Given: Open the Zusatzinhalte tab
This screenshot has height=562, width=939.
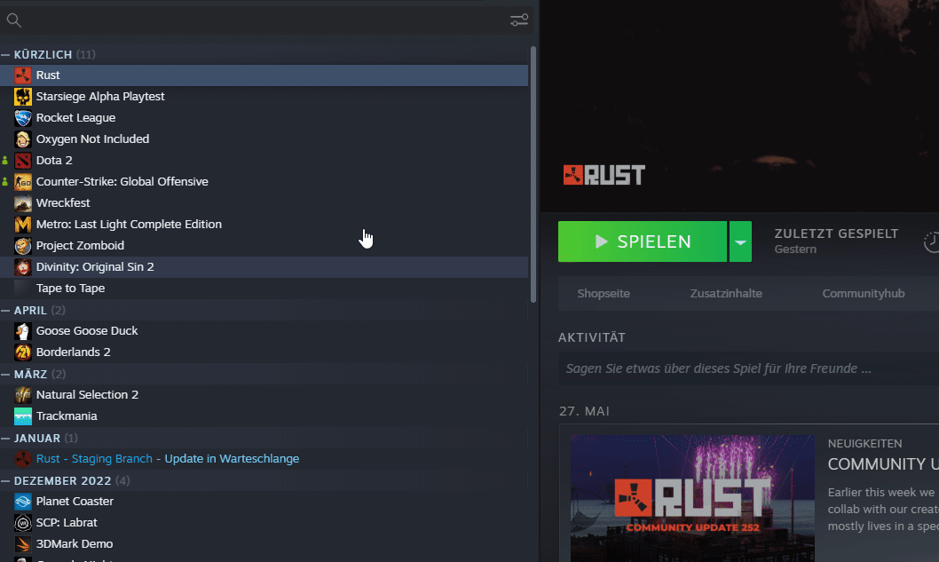Looking at the screenshot, I should coord(726,294).
